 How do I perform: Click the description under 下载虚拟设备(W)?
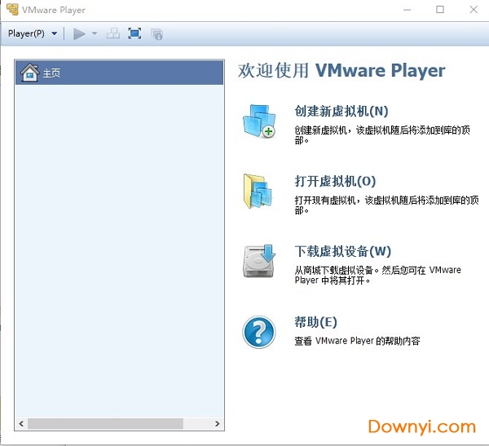(x=377, y=275)
